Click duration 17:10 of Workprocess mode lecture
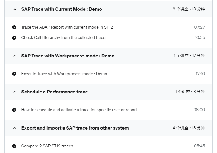 coord(200,74)
